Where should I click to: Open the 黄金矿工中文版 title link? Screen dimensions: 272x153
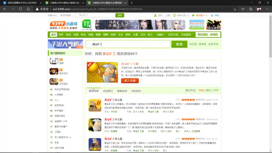tap(113, 119)
